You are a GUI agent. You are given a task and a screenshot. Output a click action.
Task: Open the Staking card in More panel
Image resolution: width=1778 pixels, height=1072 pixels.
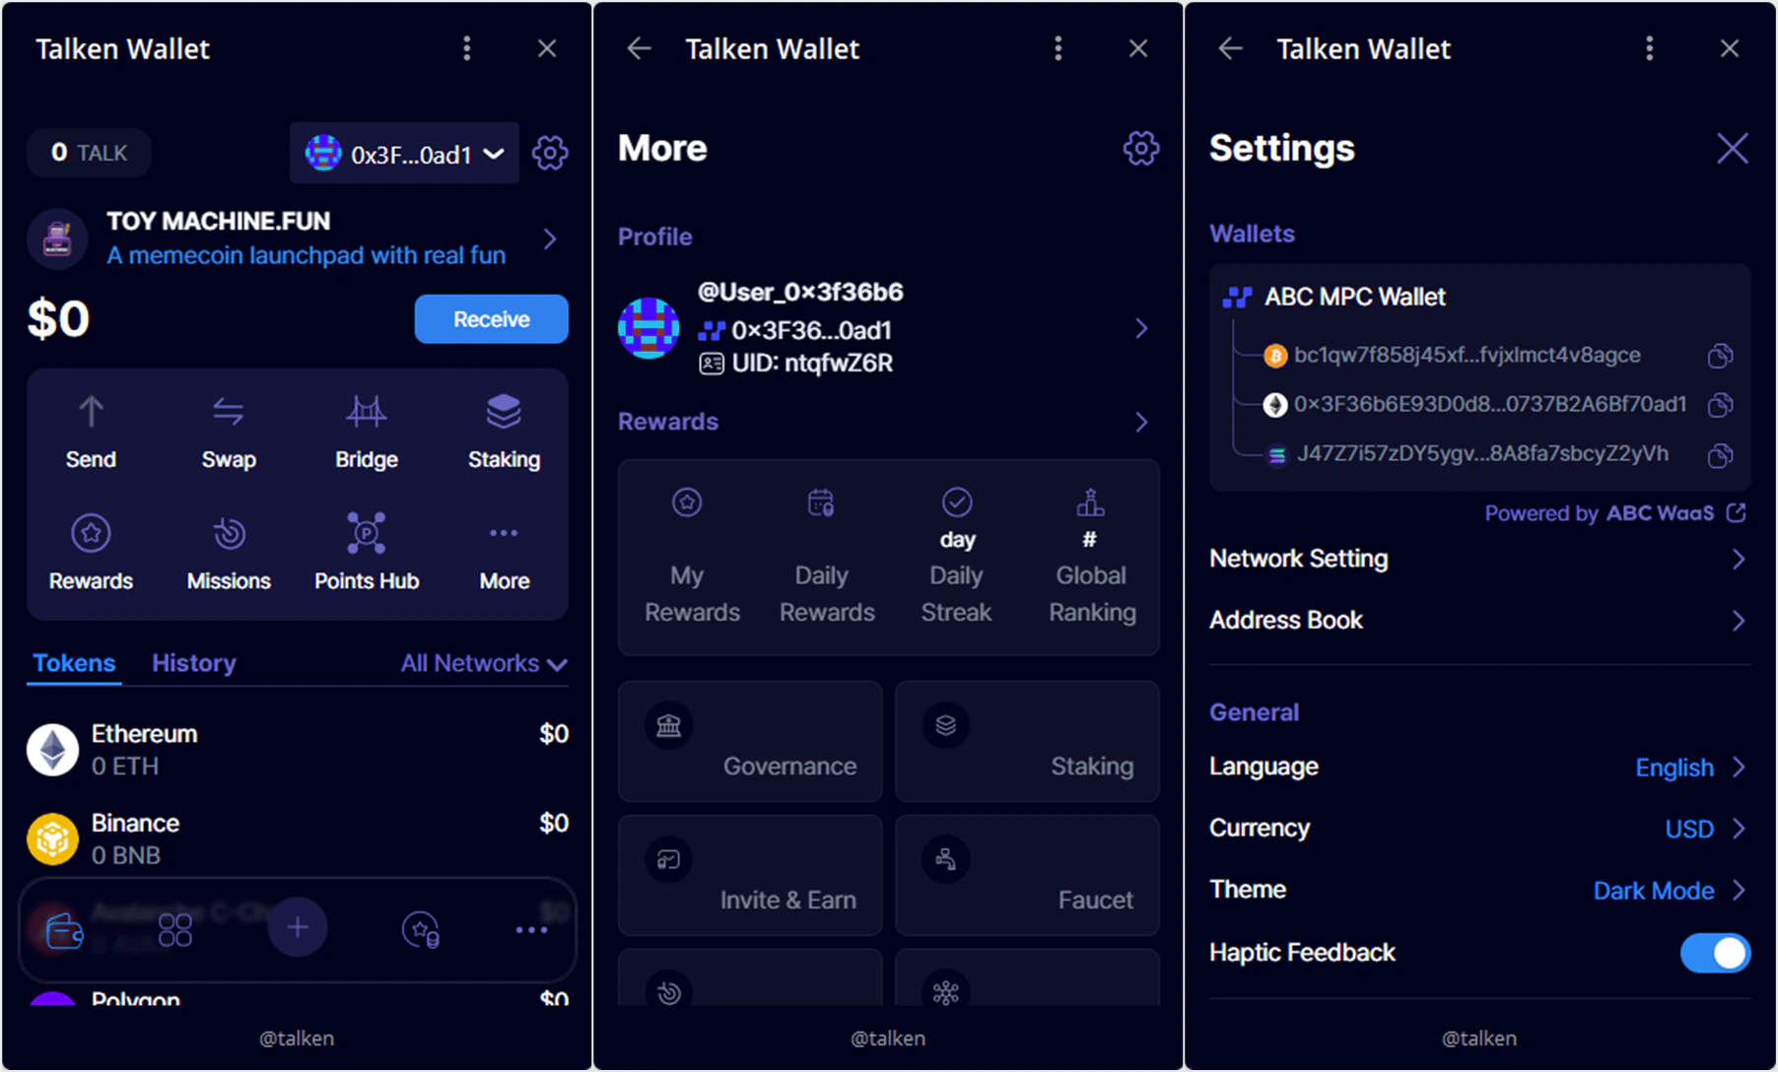[1027, 741]
